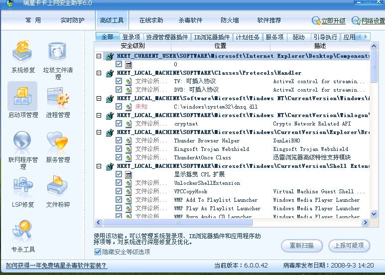Screen dimensions: 385x275
Task: Click the horizontal scrollbar thumb
Action: point(178,223)
